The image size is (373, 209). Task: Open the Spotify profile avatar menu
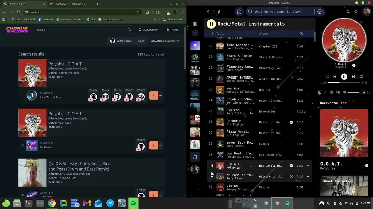click(366, 12)
